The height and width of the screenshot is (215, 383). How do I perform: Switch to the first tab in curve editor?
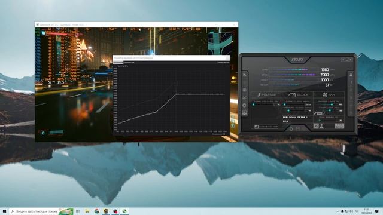pyautogui.click(x=118, y=62)
